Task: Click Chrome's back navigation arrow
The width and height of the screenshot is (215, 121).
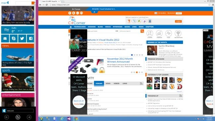Action: click(40, 5)
